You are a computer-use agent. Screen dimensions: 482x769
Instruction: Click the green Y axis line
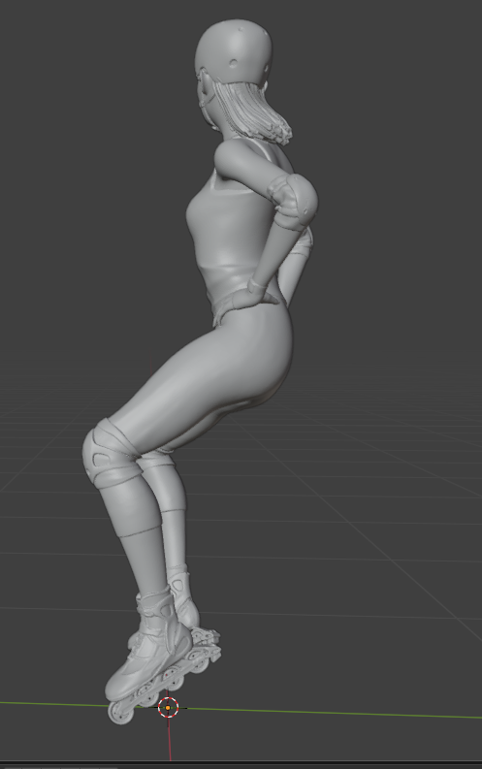(334, 712)
